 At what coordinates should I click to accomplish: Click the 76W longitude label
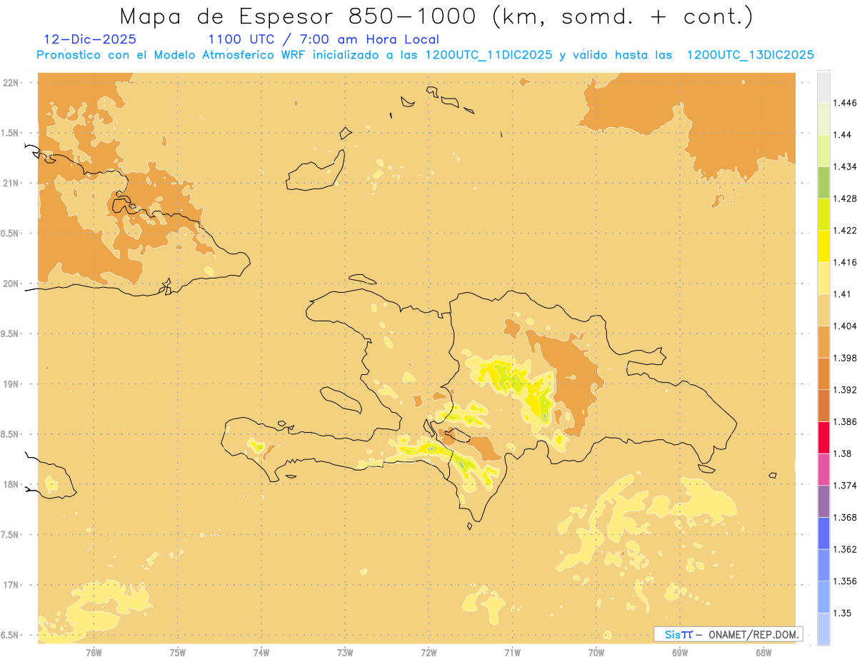[94, 653]
